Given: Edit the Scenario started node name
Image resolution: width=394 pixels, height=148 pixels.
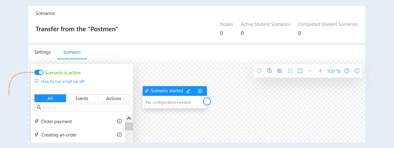Looking at the screenshot, I should [188, 91].
